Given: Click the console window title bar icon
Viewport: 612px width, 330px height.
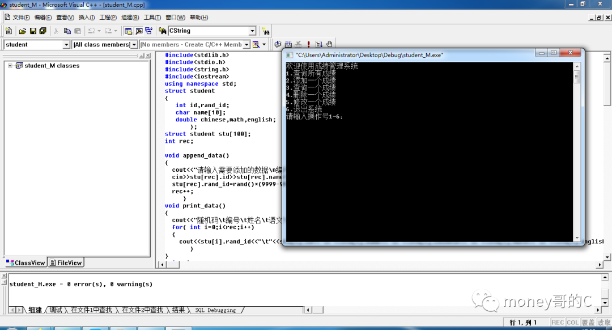Looking at the screenshot, I should tap(289, 55).
